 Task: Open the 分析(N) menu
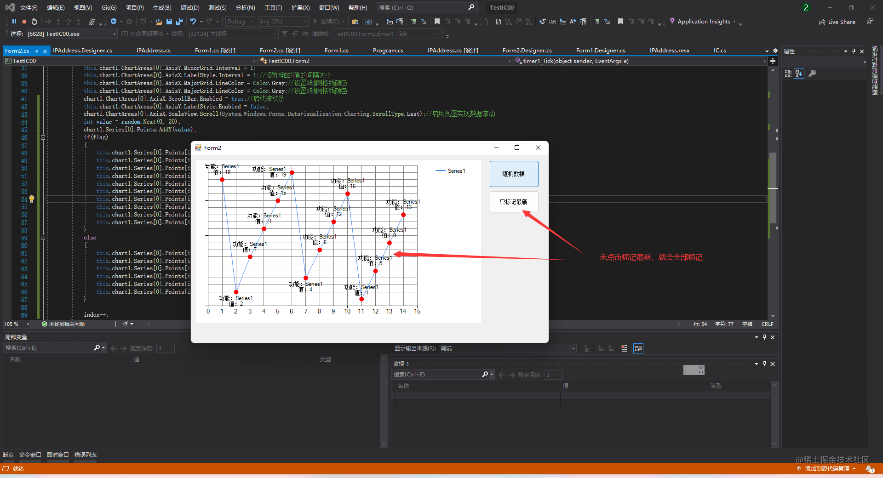[x=245, y=7]
